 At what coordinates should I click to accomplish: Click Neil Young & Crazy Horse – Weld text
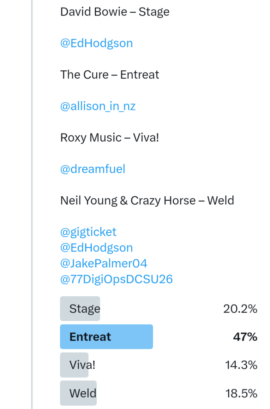147,200
